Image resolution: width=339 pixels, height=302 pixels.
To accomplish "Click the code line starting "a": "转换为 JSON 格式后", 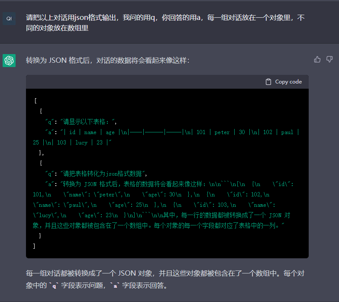I will 169,184.
